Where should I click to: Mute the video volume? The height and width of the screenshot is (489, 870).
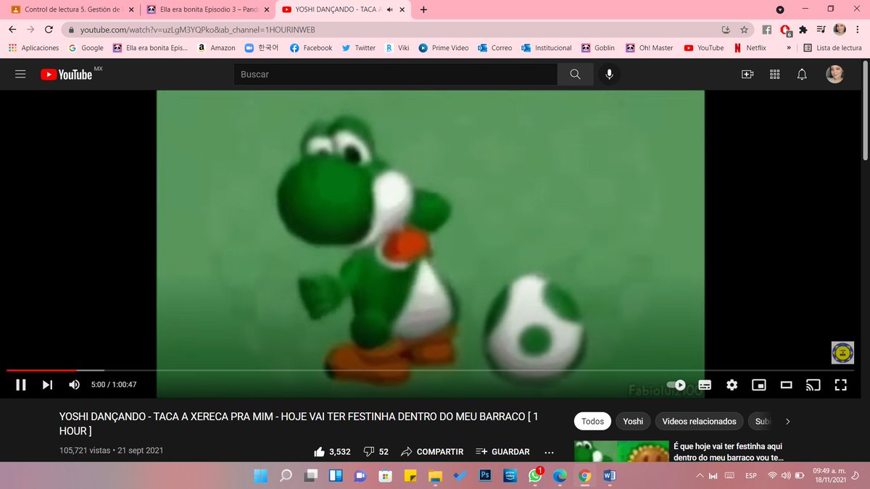click(x=74, y=385)
